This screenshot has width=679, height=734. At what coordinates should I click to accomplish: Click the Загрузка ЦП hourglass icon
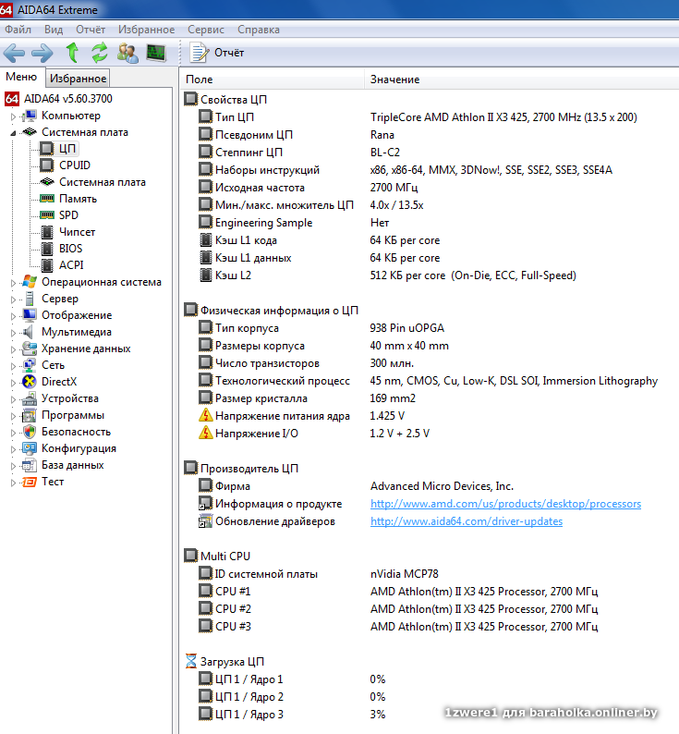(x=190, y=662)
